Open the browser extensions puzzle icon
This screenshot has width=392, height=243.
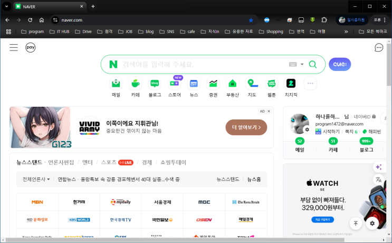[x=324, y=20]
